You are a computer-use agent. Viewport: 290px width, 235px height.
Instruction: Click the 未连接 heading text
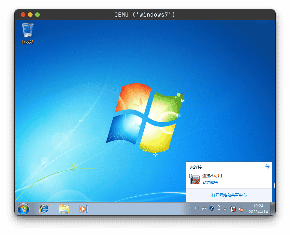pyautogui.click(x=196, y=167)
